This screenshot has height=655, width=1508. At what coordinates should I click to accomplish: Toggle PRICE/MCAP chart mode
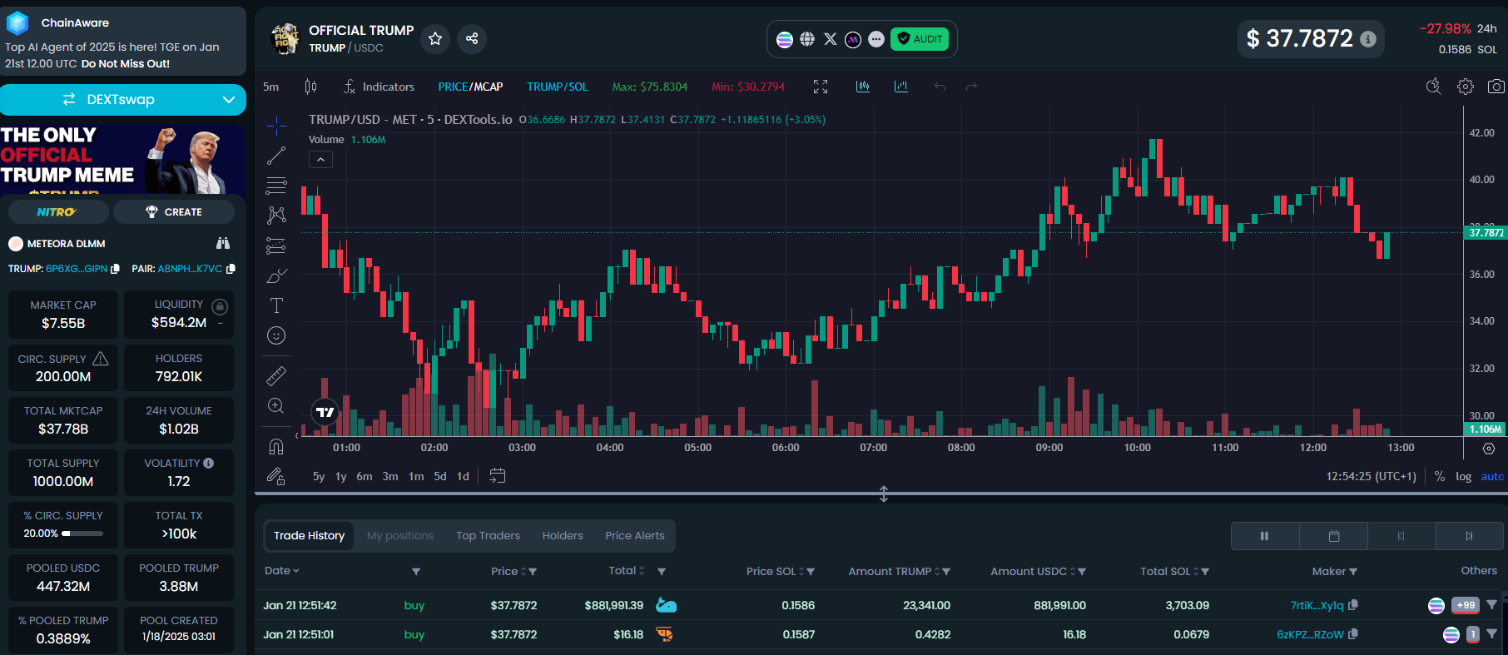470,87
